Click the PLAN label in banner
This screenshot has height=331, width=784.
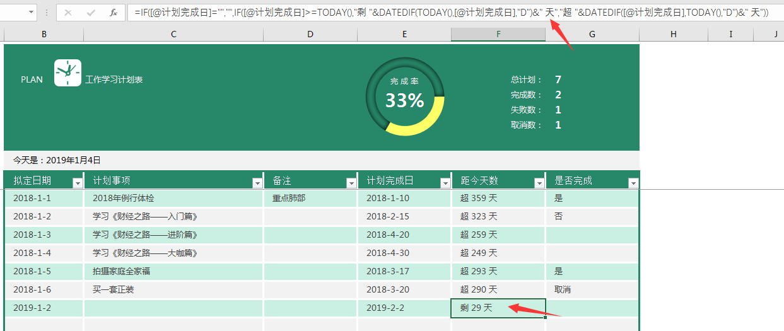(32, 79)
